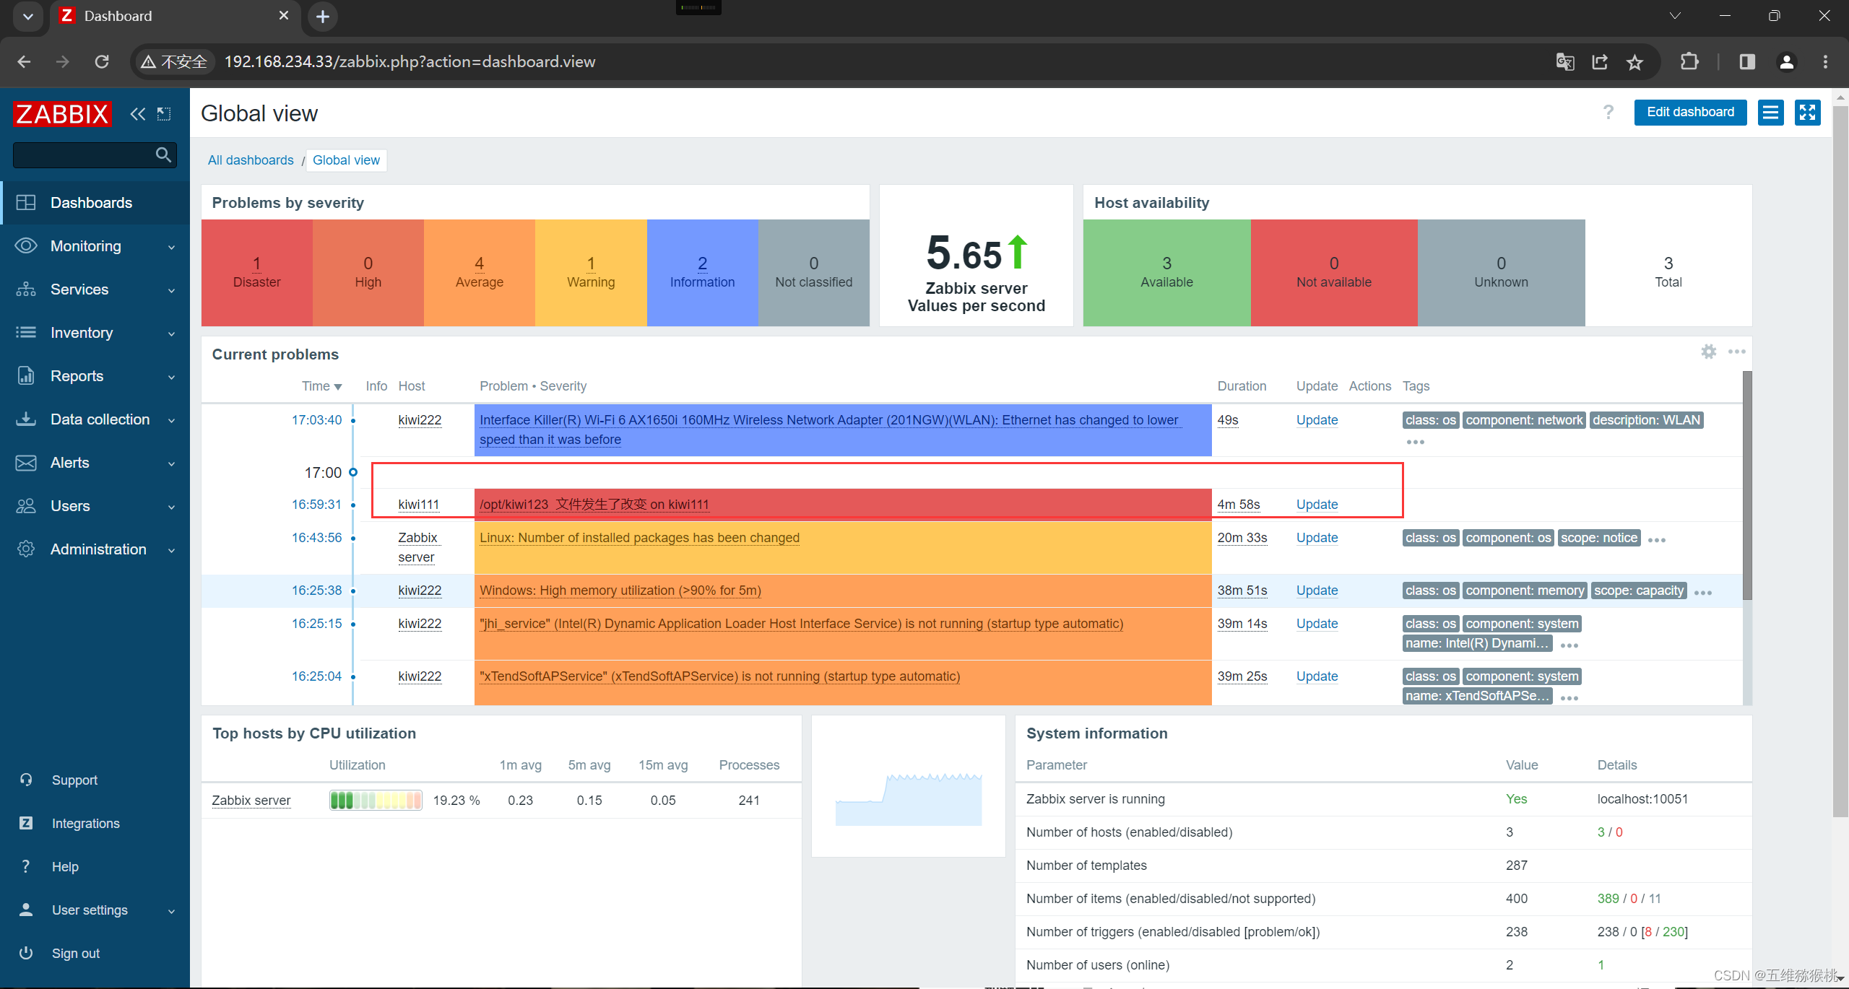The height and width of the screenshot is (989, 1849).
Task: Open Linux installed packages changed problem
Action: (x=639, y=538)
